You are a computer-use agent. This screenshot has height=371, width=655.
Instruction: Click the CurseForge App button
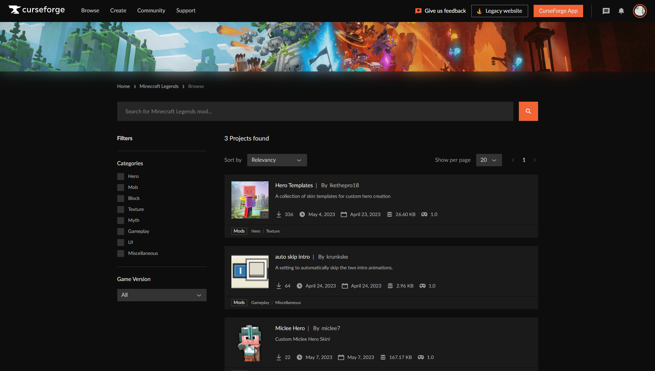click(x=558, y=11)
